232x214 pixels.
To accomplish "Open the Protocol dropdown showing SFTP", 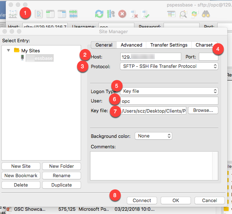I will [169, 66].
